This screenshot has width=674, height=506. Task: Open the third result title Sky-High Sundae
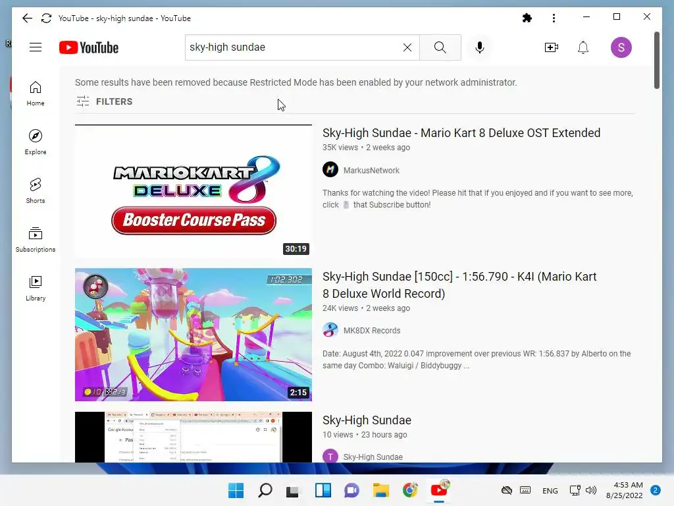pos(367,420)
